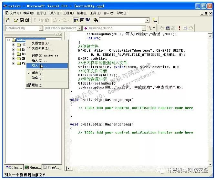
Task: Open the CNativeDlg class dropdown
Action: [41, 28]
